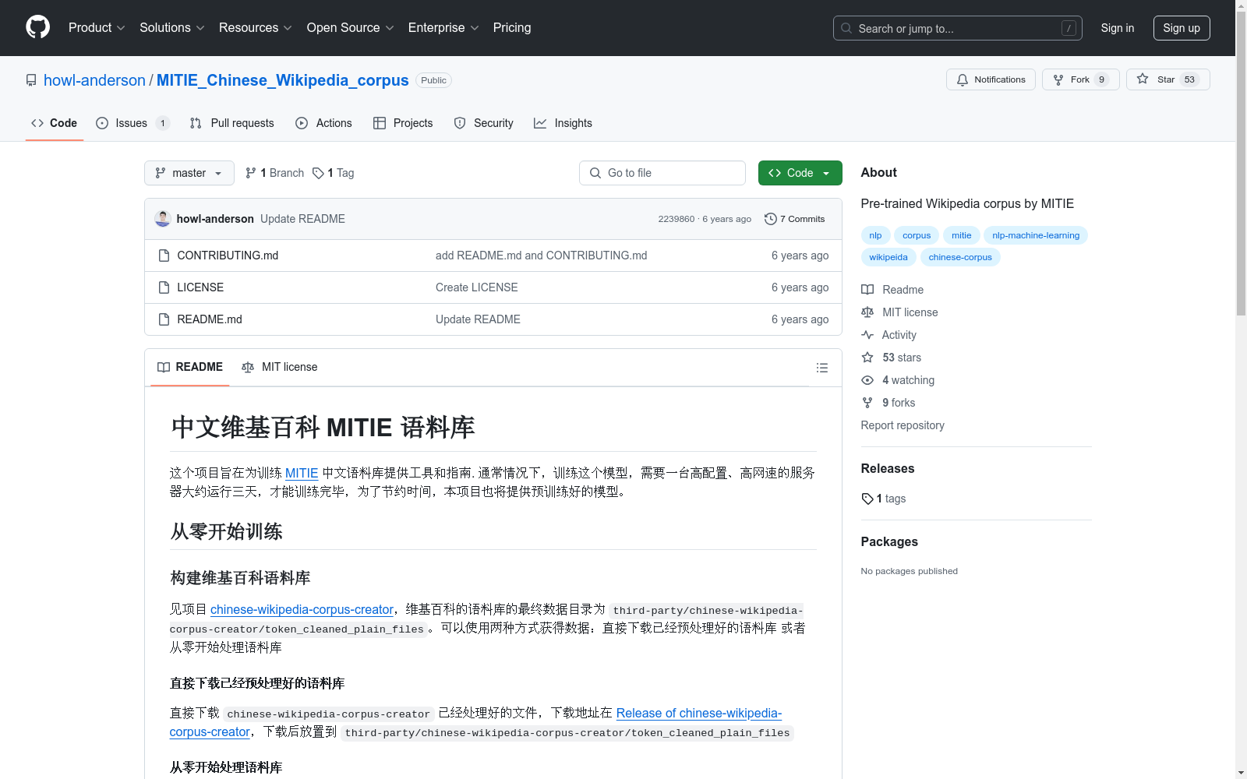Viewport: 1247px width, 779px height.
Task: Open the Update README commit message
Action: pos(302,219)
